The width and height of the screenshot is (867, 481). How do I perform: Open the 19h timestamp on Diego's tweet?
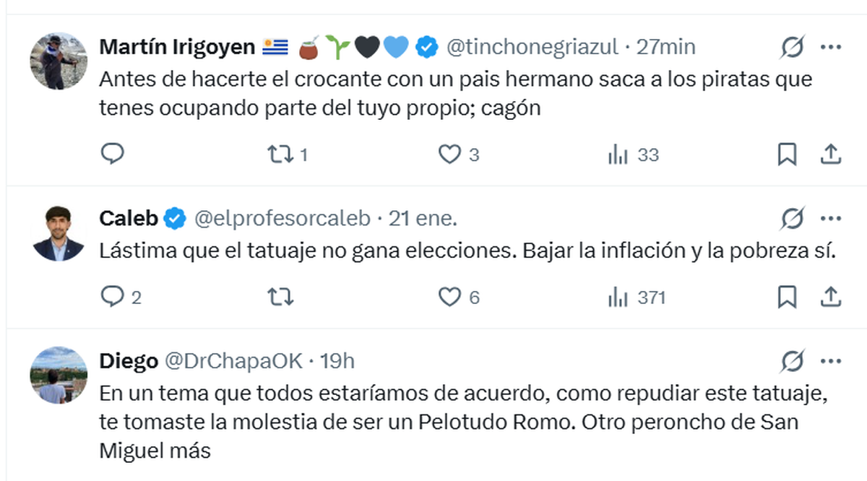pos(338,360)
